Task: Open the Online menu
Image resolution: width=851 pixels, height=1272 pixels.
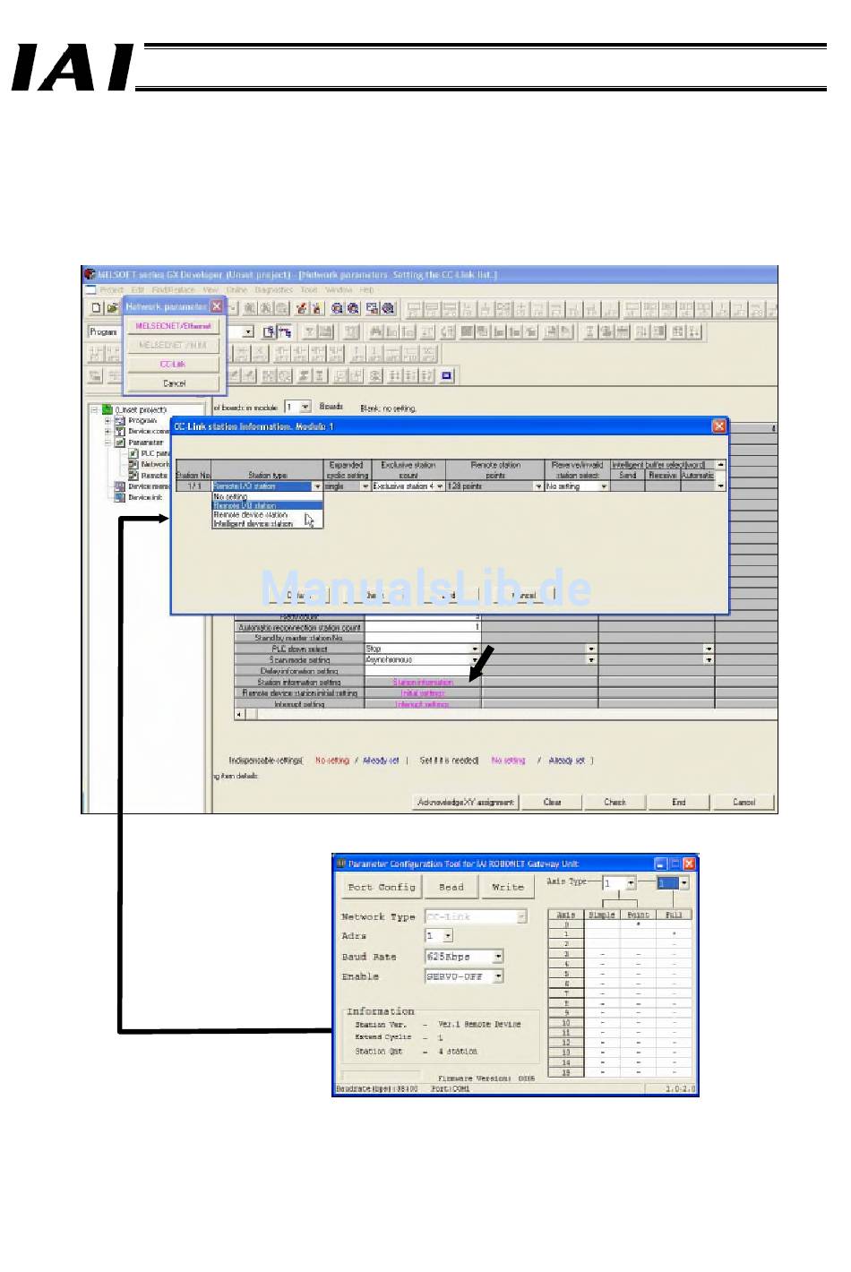Action: 236,289
